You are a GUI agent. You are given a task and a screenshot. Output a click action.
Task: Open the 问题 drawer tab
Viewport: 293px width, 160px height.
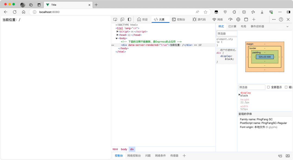[x=148, y=155]
